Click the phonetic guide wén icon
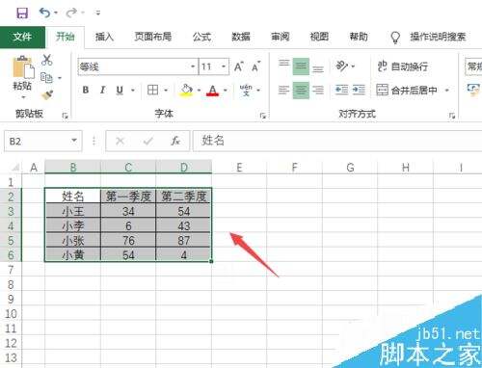482x368 pixels. pyautogui.click(x=246, y=90)
